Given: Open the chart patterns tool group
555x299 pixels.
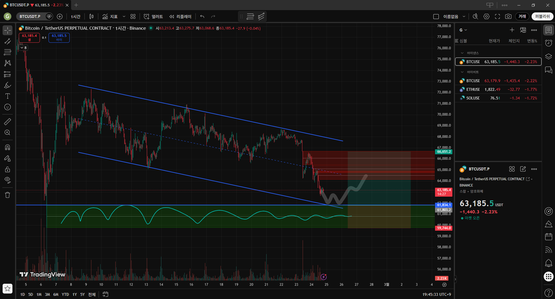Looking at the screenshot, I should pos(7,63).
